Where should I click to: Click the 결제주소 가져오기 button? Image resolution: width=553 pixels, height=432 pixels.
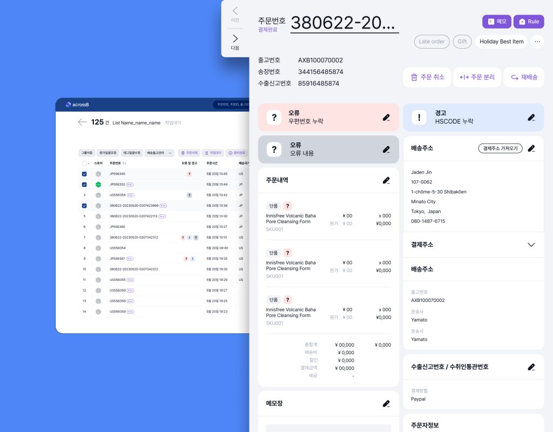tap(500, 148)
